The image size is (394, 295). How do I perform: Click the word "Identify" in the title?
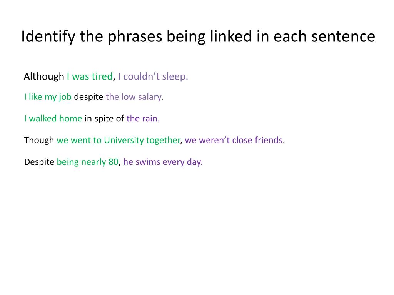click(x=48, y=37)
